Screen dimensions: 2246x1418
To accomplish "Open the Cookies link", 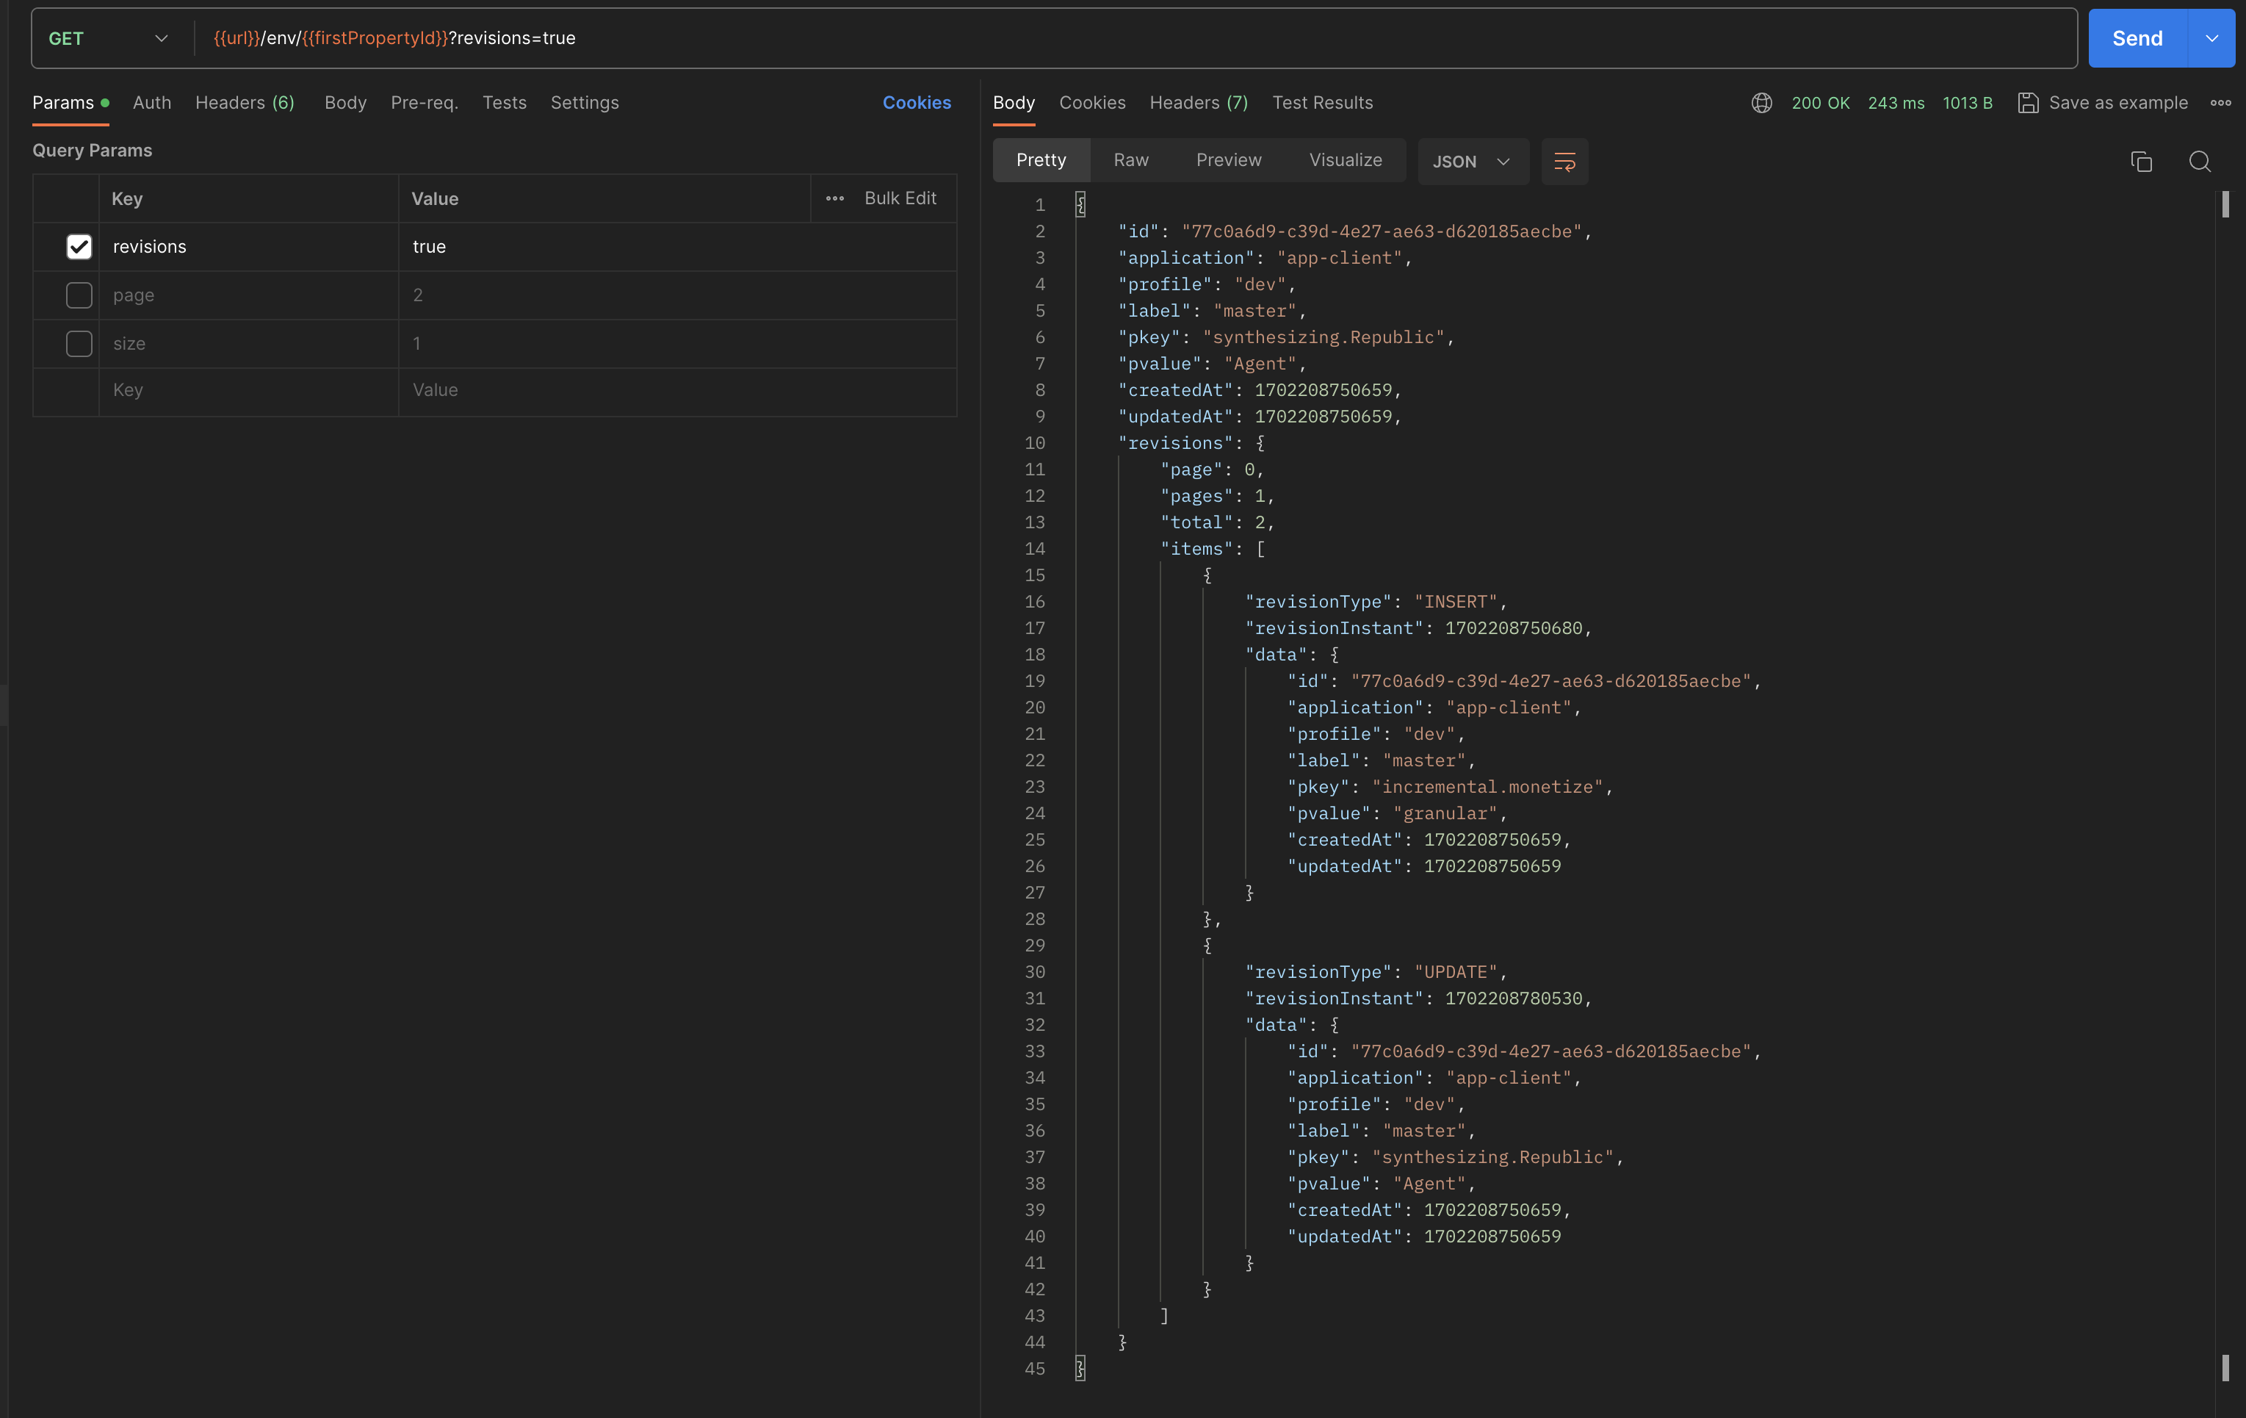I will click(x=916, y=103).
